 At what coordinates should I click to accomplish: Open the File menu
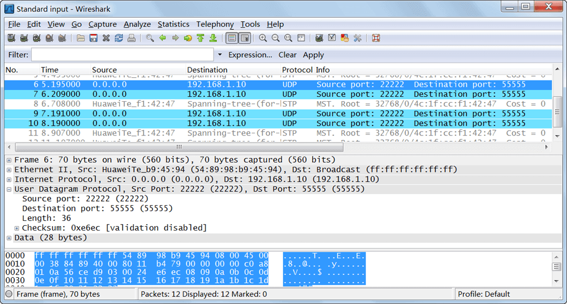tap(14, 24)
